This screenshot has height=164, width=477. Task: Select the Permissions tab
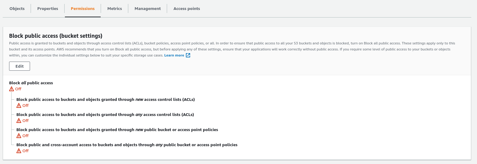[82, 8]
